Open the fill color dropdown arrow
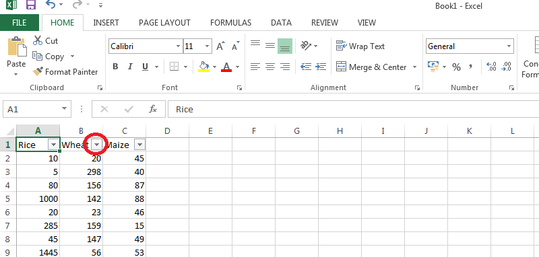This screenshot has height=257, width=539. pos(214,67)
